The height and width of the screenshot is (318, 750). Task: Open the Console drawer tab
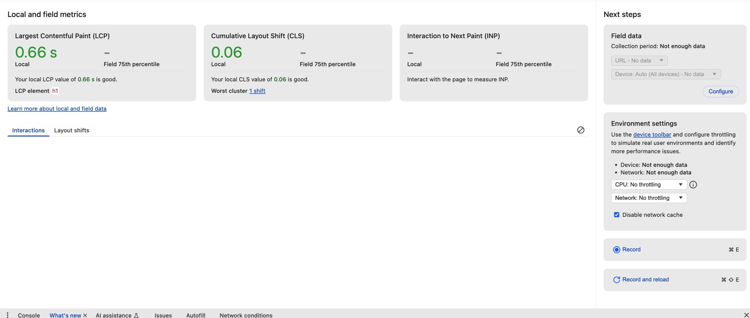pyautogui.click(x=29, y=315)
